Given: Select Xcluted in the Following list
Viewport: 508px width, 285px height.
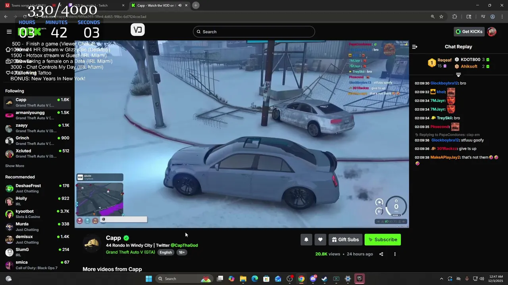Looking at the screenshot, I should coord(37,154).
